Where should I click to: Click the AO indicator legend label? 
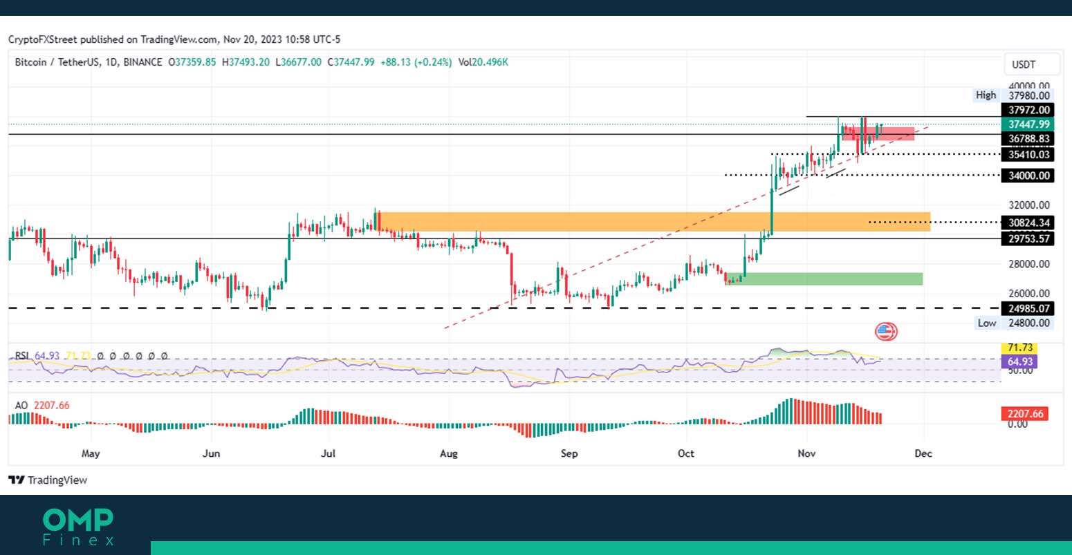(21, 405)
